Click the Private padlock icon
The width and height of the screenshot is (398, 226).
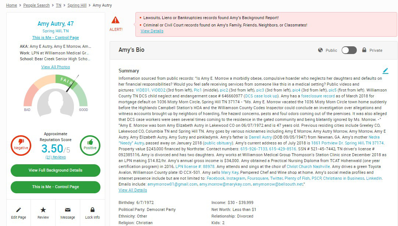pyautogui.click(x=364, y=50)
